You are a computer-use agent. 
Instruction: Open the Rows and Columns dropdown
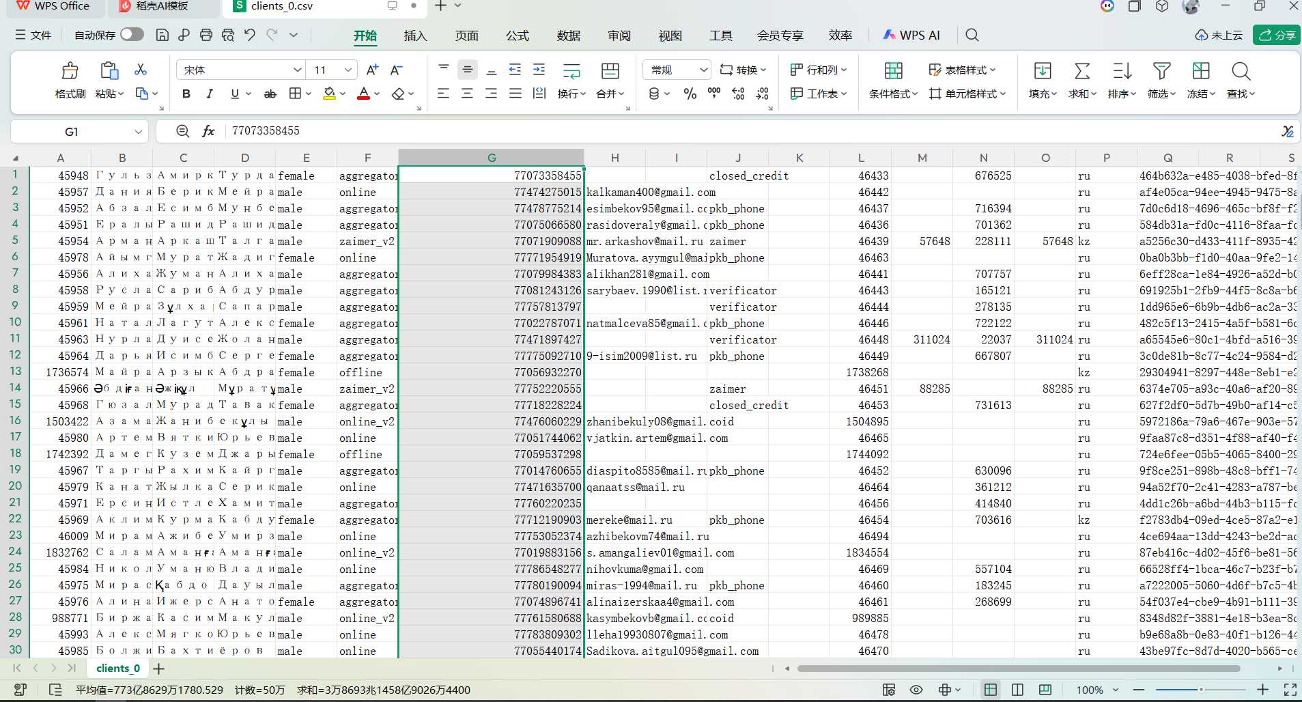818,70
